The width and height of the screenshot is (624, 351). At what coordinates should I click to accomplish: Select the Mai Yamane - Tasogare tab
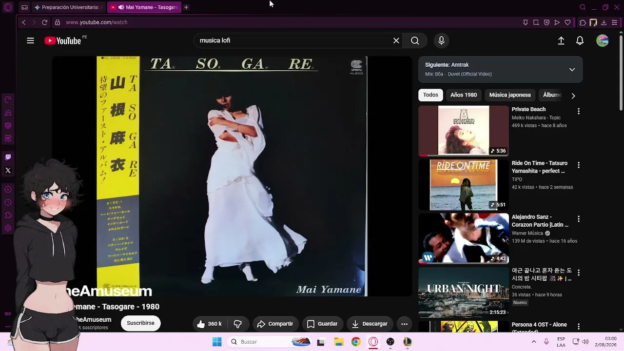(144, 7)
